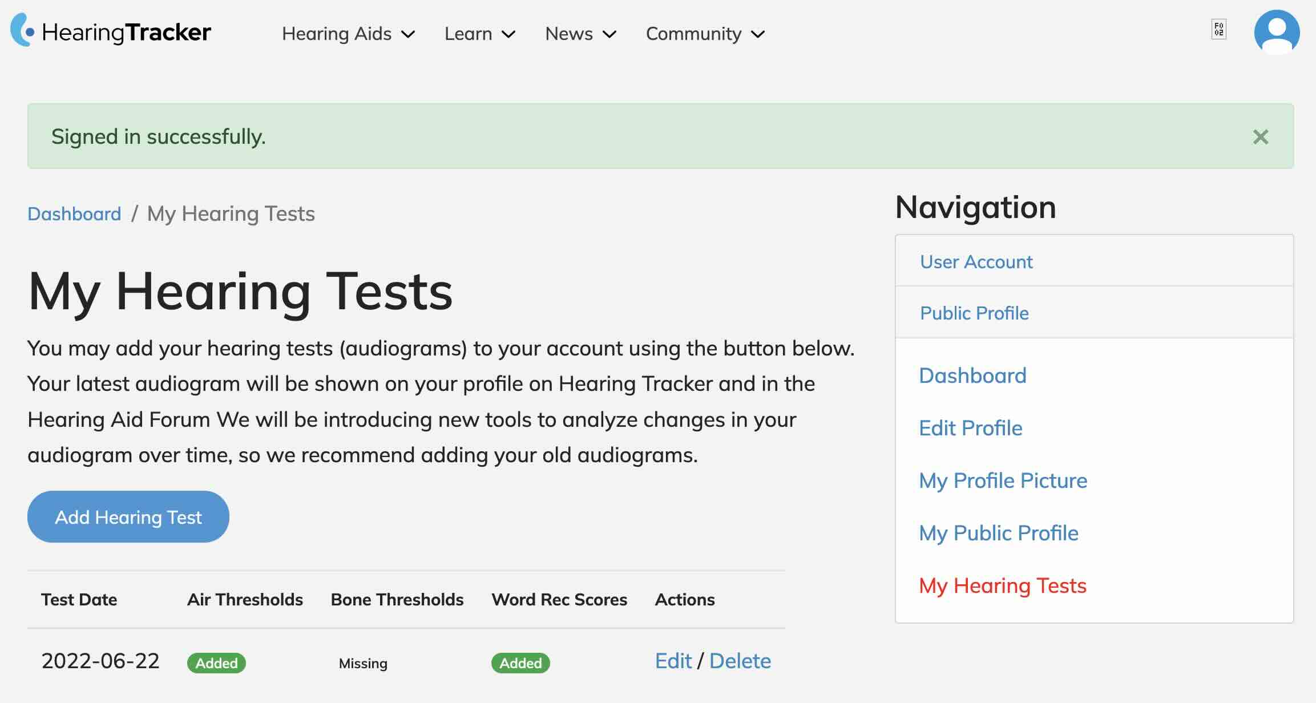This screenshot has width=1316, height=703.
Task: Click the Word Rec Scores 'Added' badge
Action: [x=520, y=663]
